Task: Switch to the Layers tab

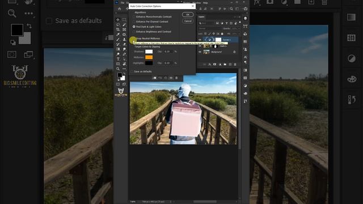Action: click(201, 17)
